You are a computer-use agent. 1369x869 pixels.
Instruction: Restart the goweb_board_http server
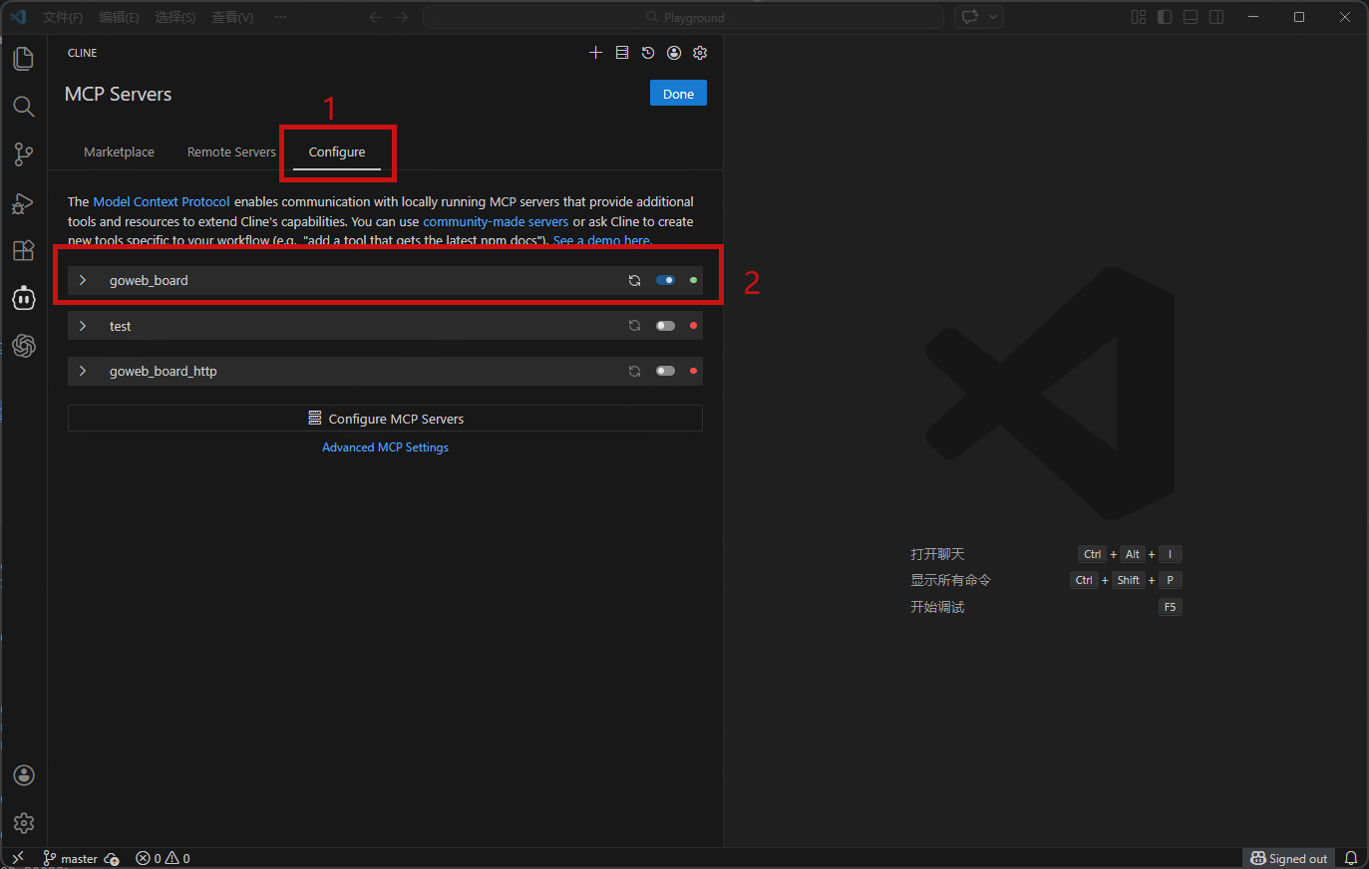pos(634,371)
